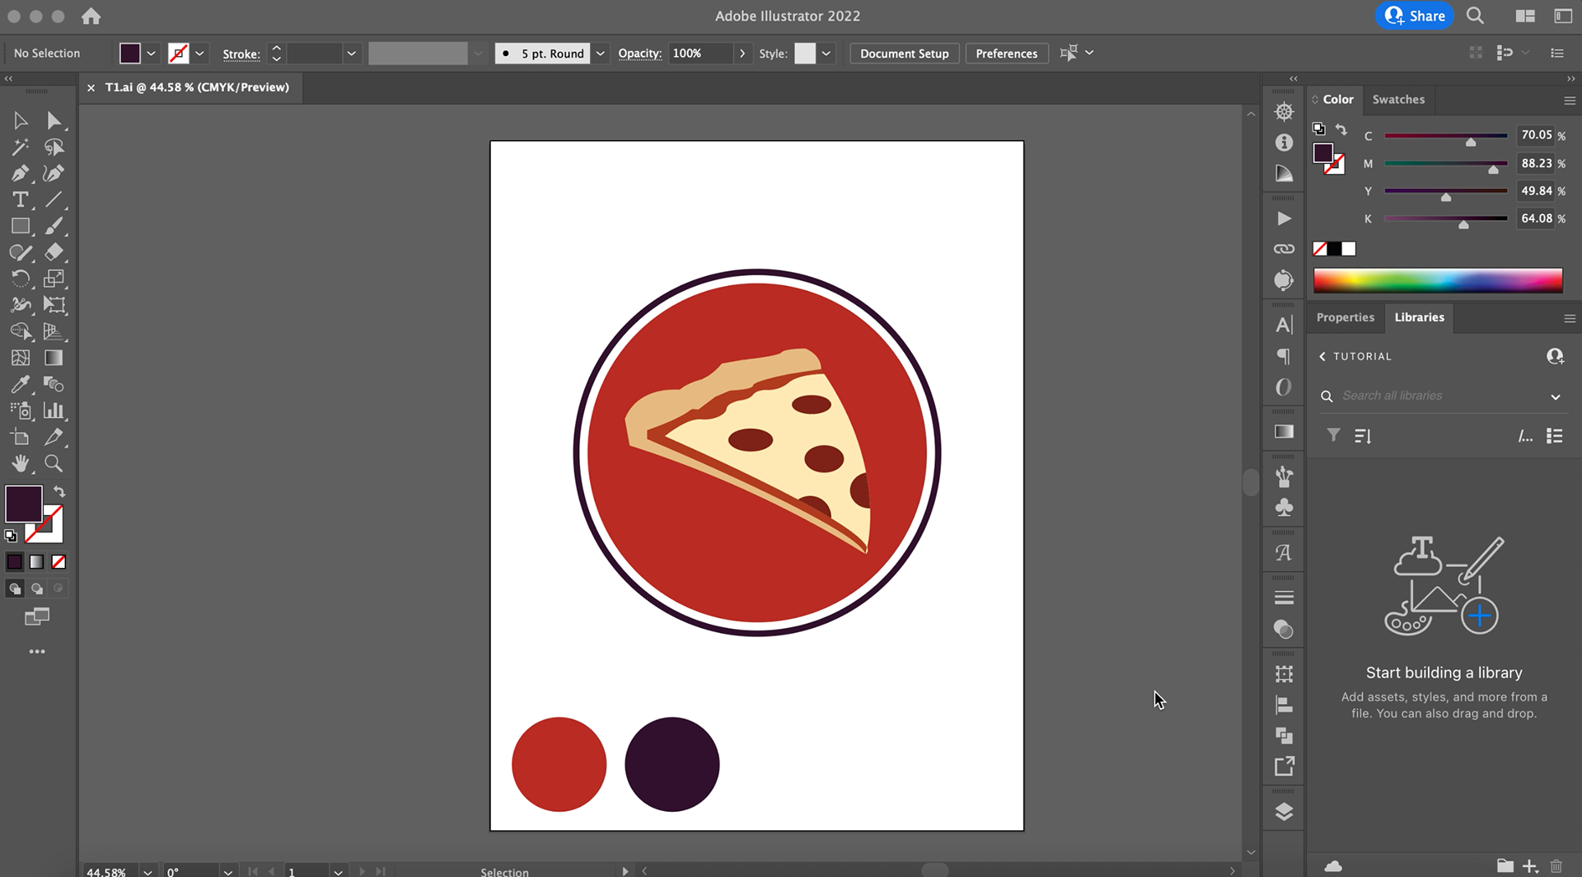Click the Share button

1415,16
